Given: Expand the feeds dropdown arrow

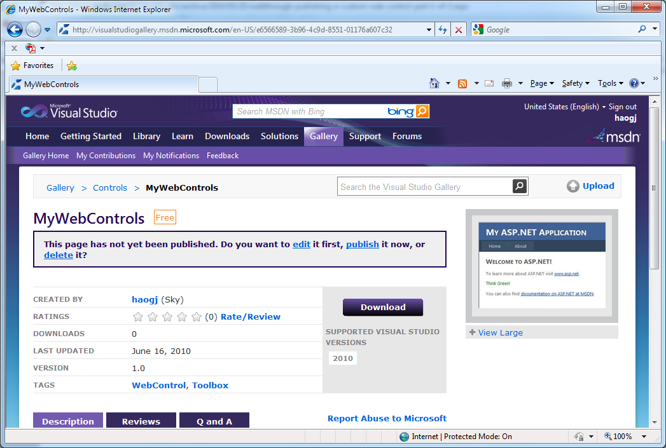Looking at the screenshot, I should click(x=476, y=83).
